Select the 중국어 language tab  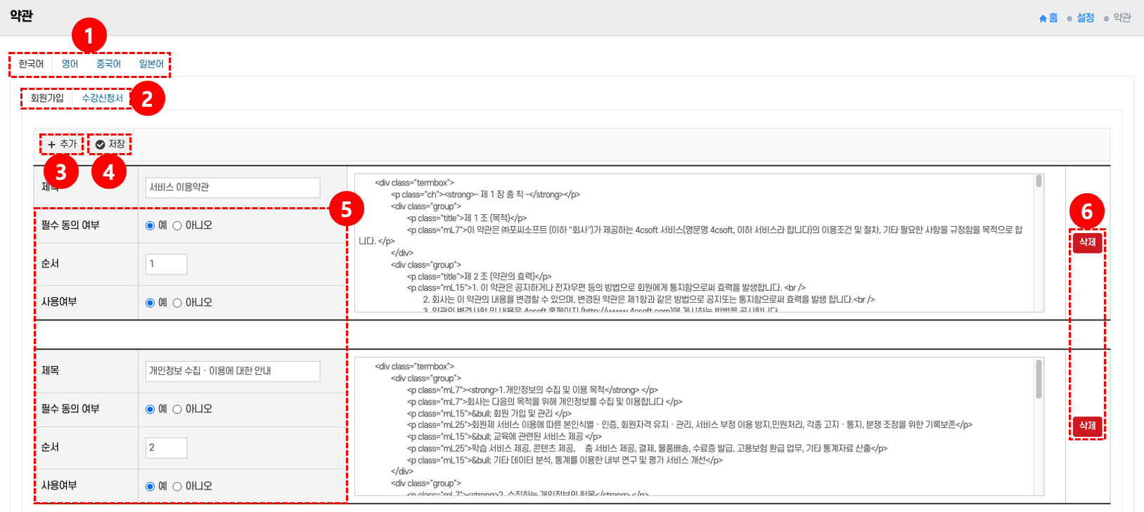(108, 64)
